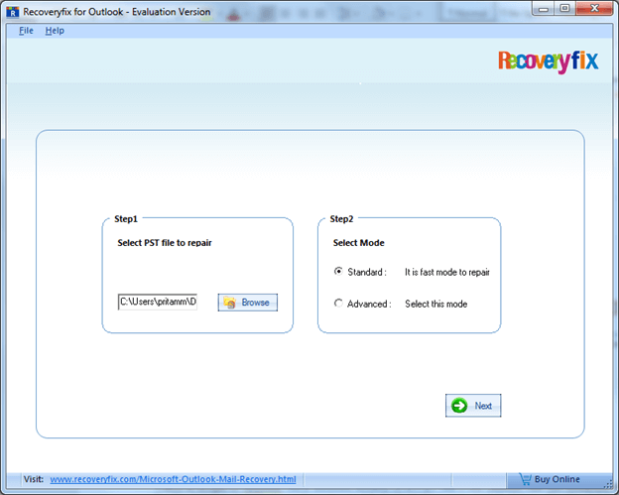Click the 'Visit:' label in status bar
This screenshot has height=495, width=619.
click(34, 479)
